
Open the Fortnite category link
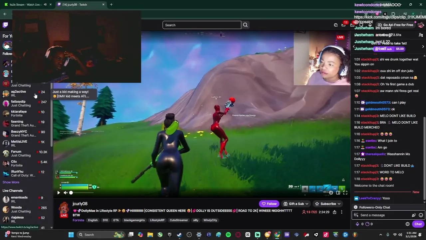[x=79, y=220]
